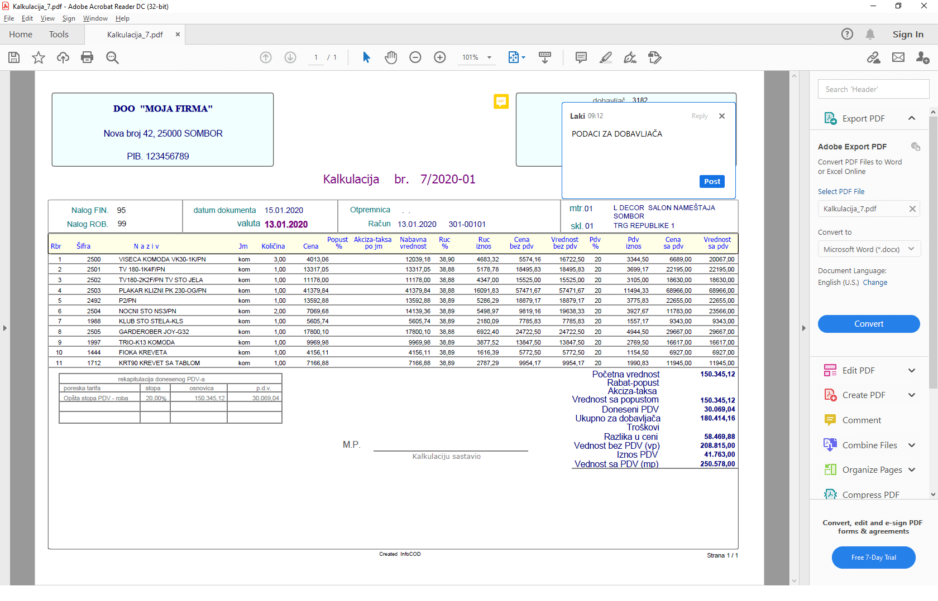Click the Save file icon

[14, 57]
